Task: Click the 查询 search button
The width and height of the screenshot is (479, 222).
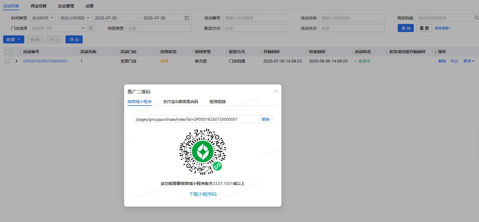Action: click(406, 28)
